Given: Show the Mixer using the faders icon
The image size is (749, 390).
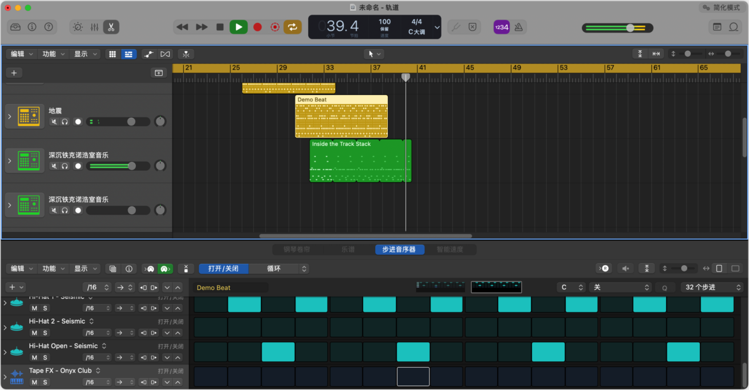Looking at the screenshot, I should (x=94, y=27).
